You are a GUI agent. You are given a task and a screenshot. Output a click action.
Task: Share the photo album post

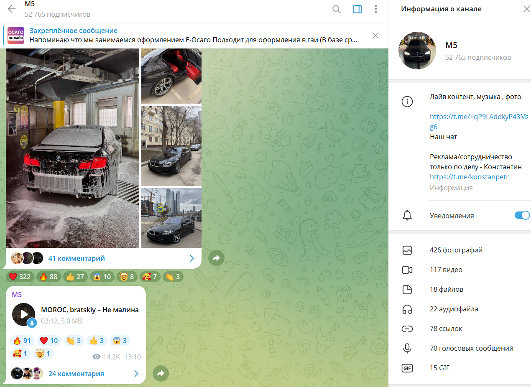tap(216, 258)
